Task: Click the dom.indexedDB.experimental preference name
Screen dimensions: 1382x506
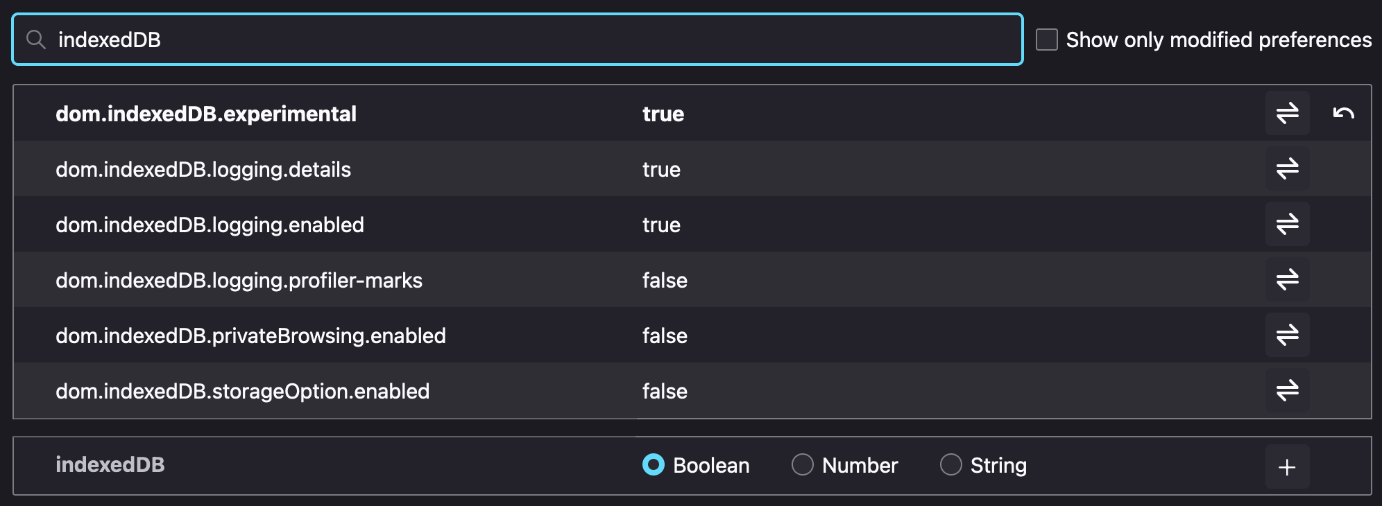Action: click(x=206, y=114)
